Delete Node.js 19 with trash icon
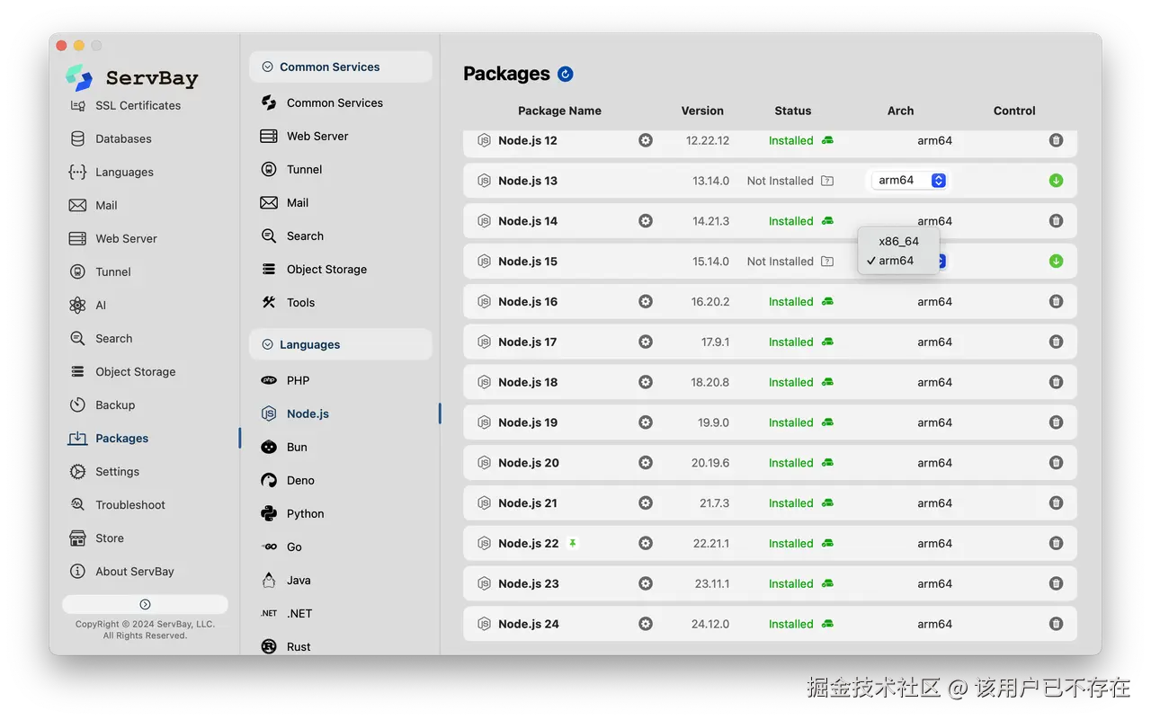This screenshot has width=1151, height=720. 1057,422
